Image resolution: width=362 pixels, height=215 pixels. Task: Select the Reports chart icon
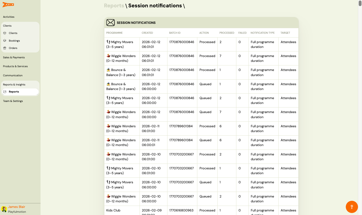pyautogui.click(x=5, y=92)
